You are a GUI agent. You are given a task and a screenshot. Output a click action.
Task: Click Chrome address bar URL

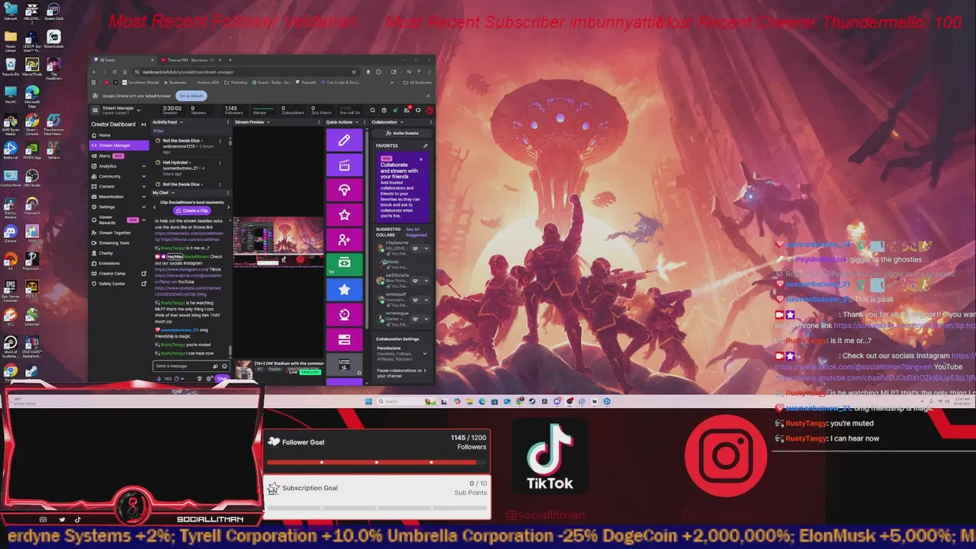point(188,72)
